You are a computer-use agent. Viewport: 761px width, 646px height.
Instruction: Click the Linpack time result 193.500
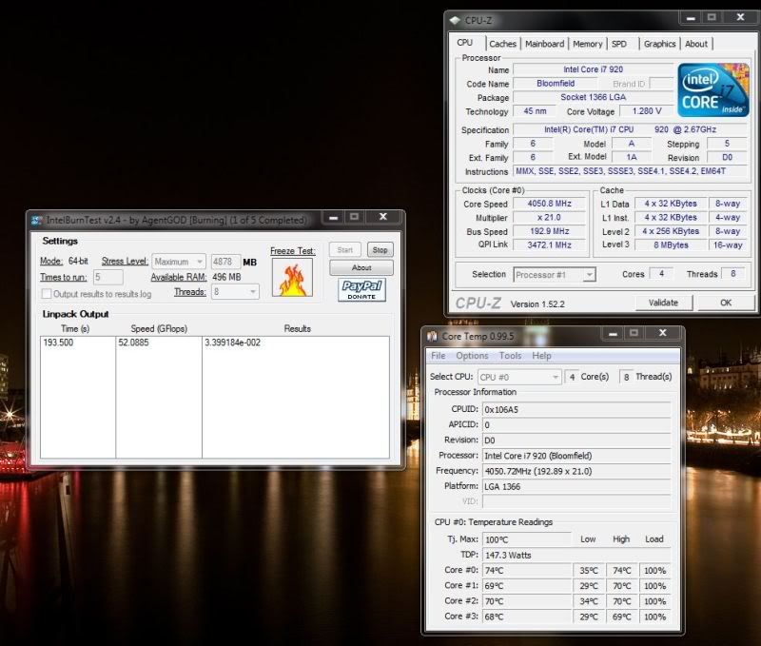tap(58, 343)
